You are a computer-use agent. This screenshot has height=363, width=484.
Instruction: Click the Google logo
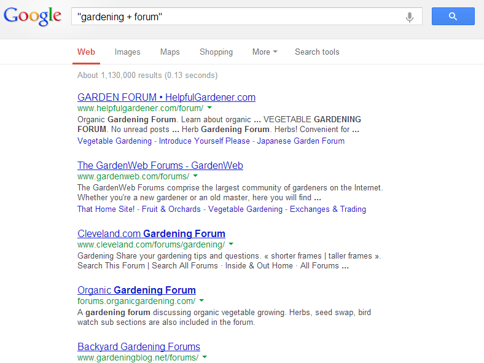[33, 17]
